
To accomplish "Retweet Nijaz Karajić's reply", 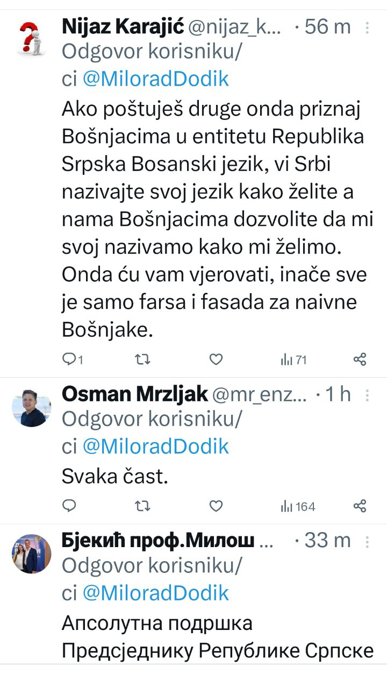I will click(142, 359).
